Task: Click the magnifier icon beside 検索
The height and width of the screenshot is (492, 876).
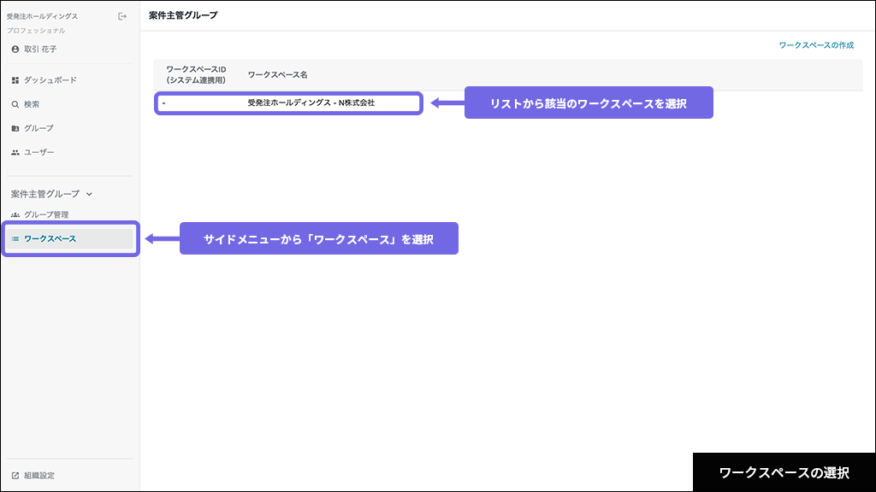Action: (x=15, y=104)
